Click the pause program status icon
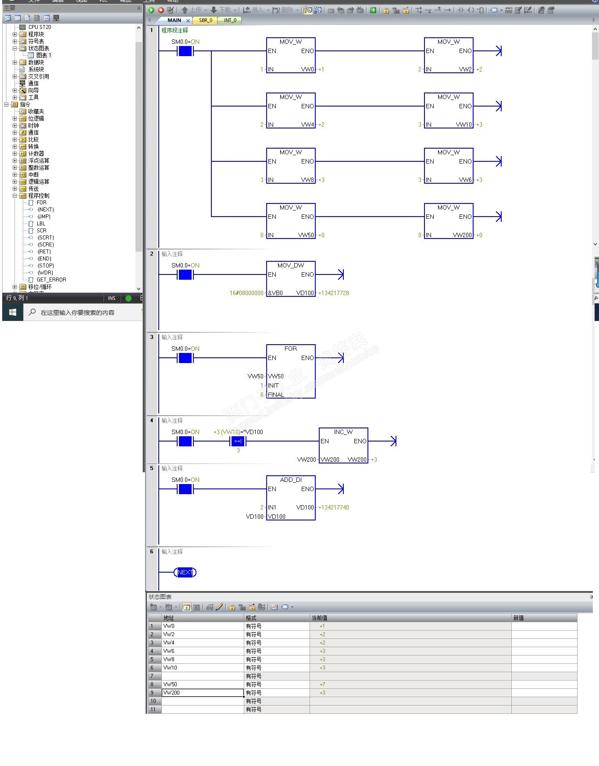Screen dimensions: 599x766 tap(318, 10)
